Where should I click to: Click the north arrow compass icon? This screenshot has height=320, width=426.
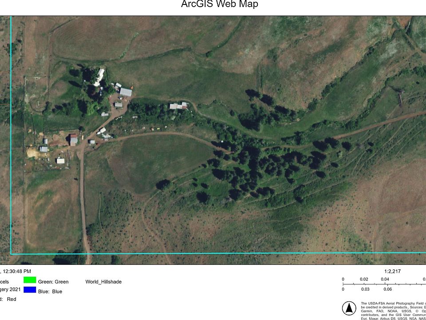[x=349, y=308]
